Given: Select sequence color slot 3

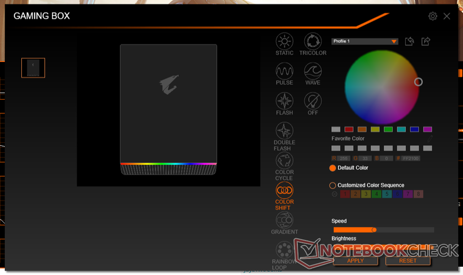Looking at the screenshot, I should (366, 194).
